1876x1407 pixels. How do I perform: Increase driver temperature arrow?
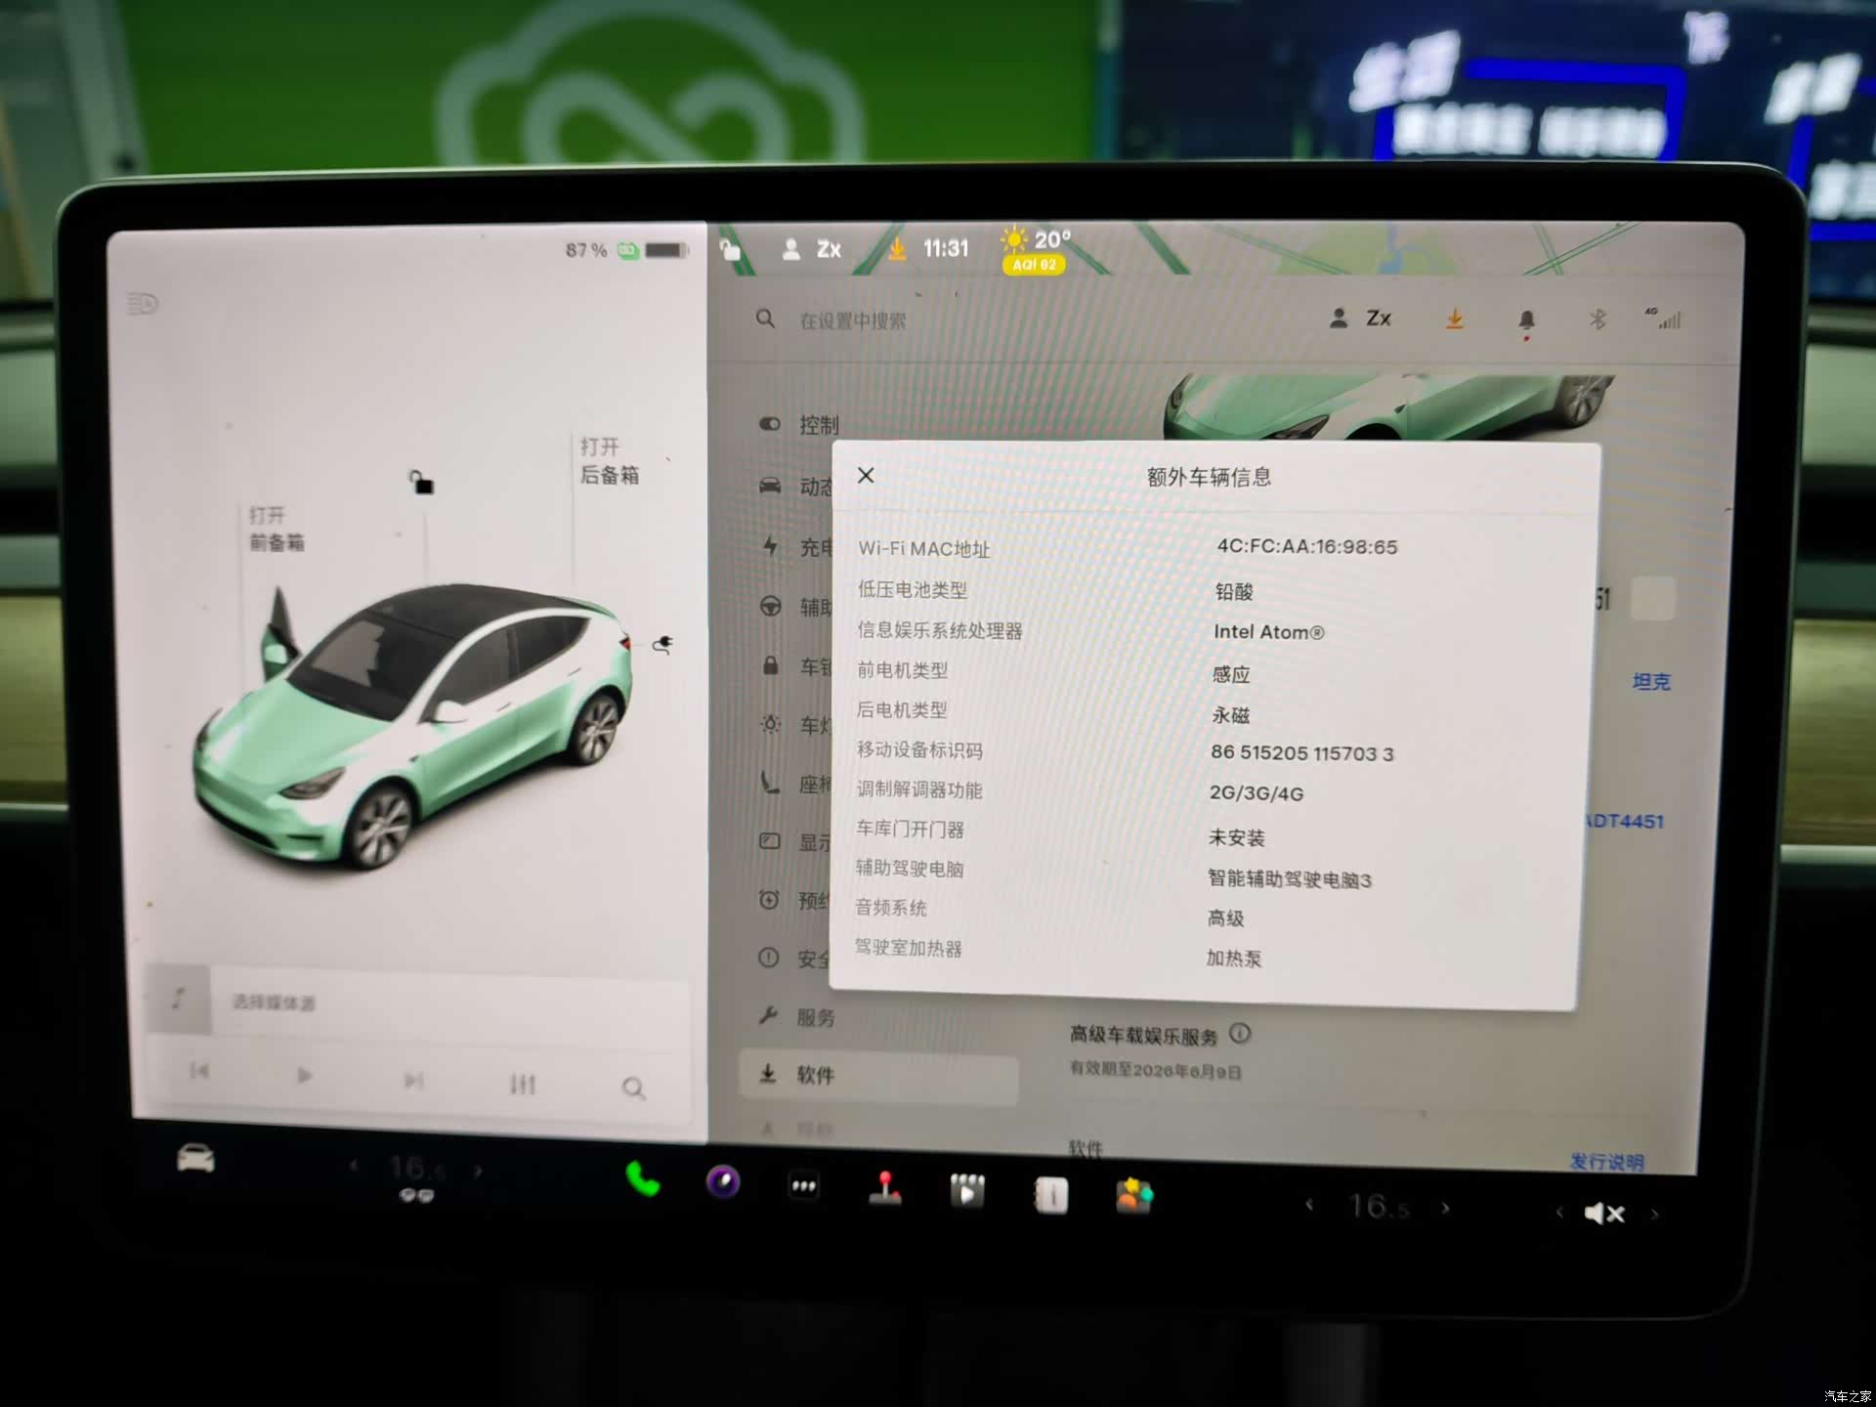click(x=479, y=1170)
